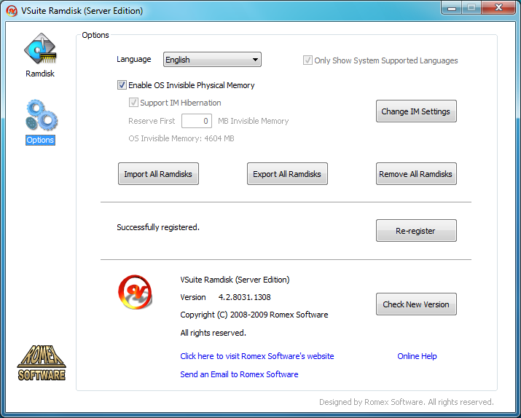This screenshot has width=521, height=418.
Task: Click the 'Successfully registered.' status text
Action: [158, 227]
